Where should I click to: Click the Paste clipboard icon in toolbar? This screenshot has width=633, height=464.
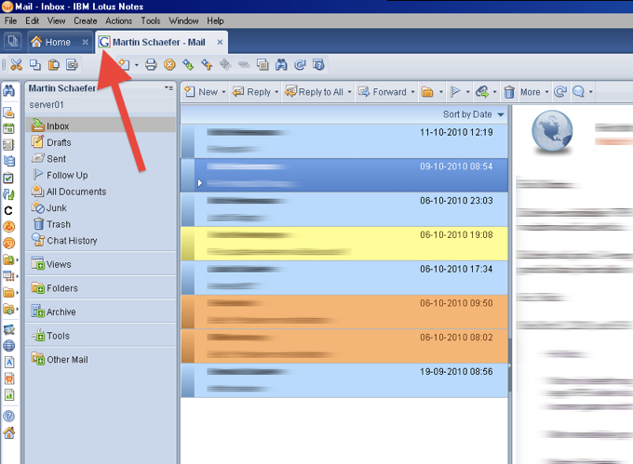53,65
